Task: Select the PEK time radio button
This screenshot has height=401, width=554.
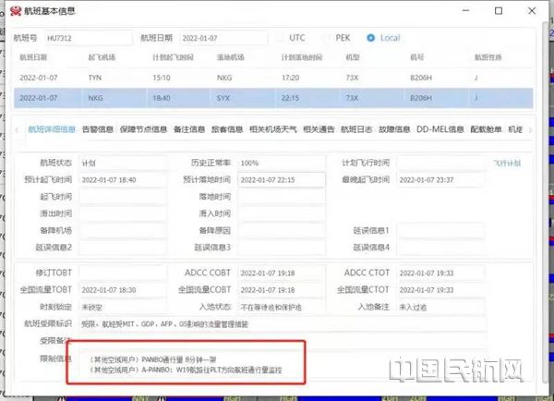Action: click(x=325, y=39)
